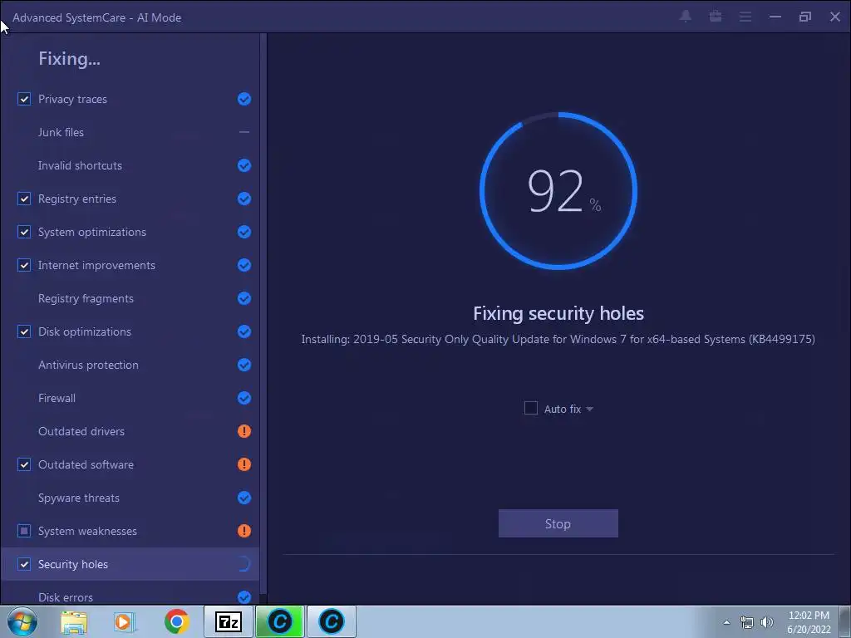The image size is (851, 638).
Task: Click the orange warning icon for Outdated software
Action: pos(244,464)
